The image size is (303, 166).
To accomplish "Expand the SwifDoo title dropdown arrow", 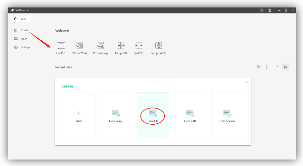I will click(28, 10).
